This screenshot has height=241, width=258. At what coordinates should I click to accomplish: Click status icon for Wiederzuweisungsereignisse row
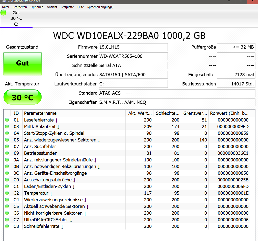(x=7, y=200)
